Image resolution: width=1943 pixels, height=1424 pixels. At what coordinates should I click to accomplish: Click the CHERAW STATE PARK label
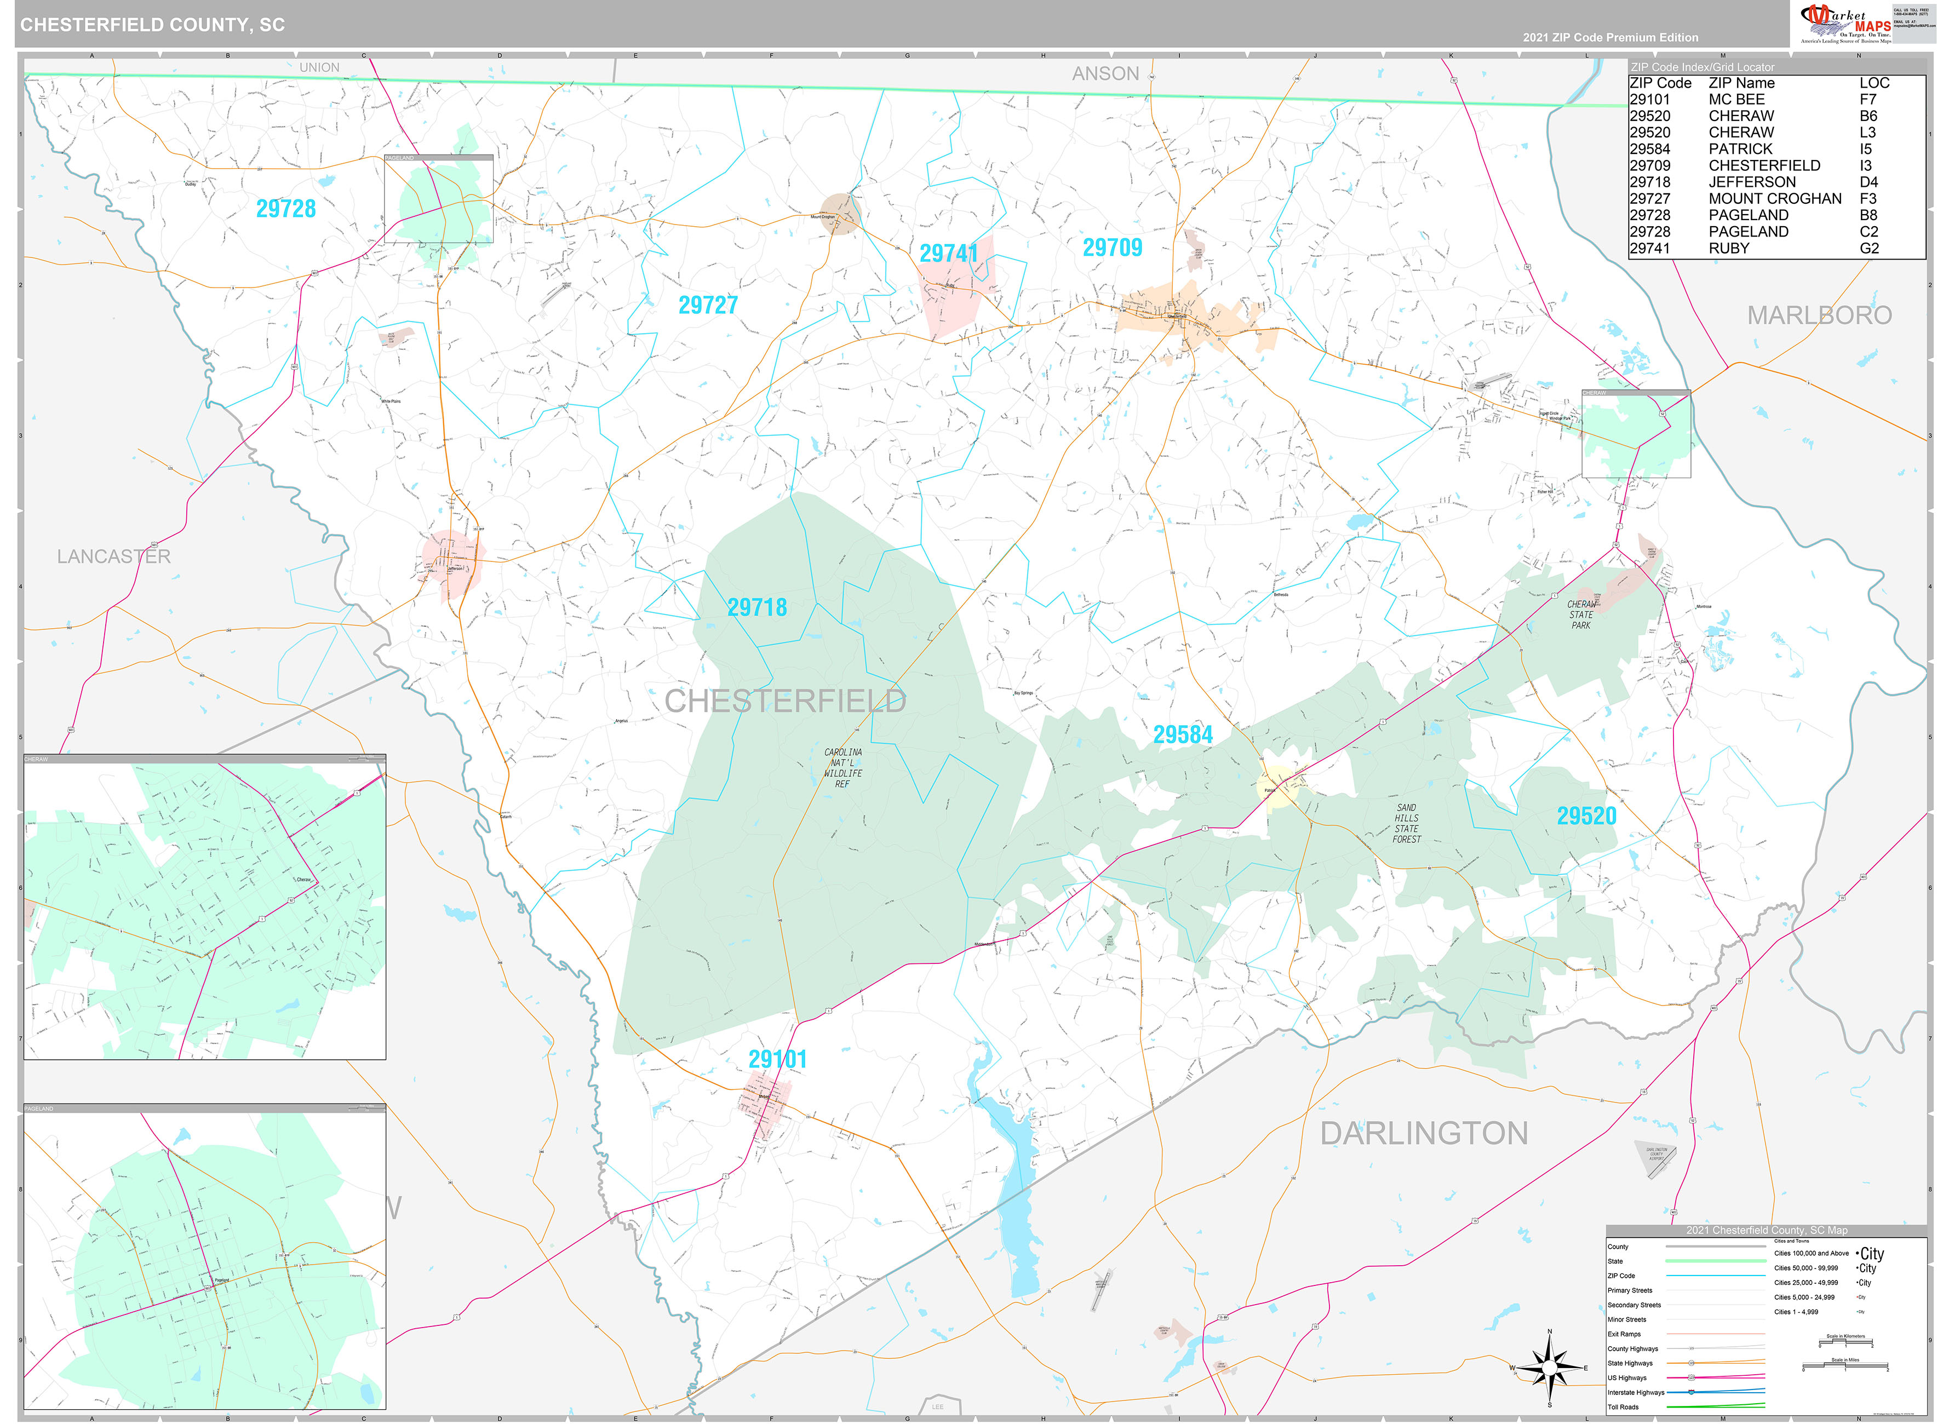point(1581,615)
